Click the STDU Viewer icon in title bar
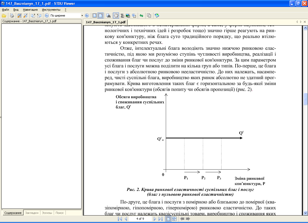308x223 pixels. [x=3, y=3]
